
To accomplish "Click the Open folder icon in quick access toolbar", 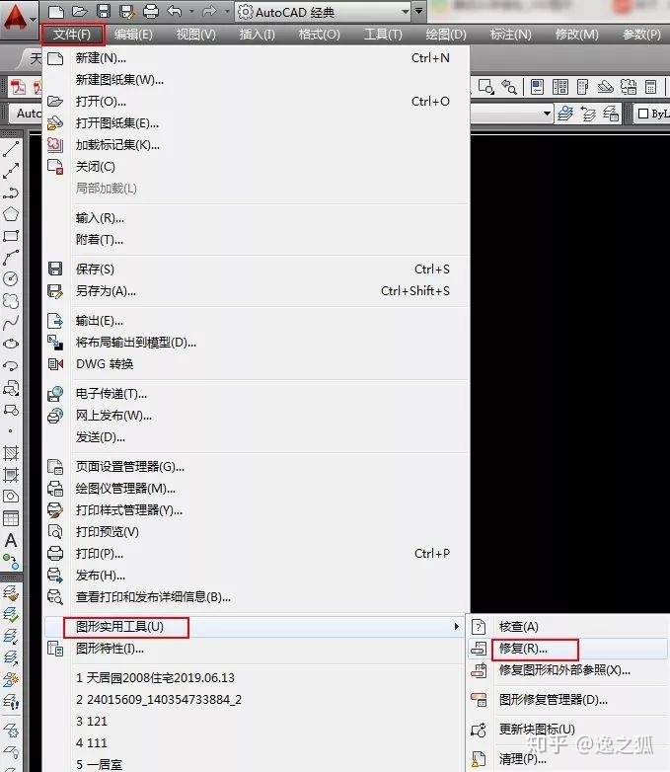I will [x=80, y=11].
